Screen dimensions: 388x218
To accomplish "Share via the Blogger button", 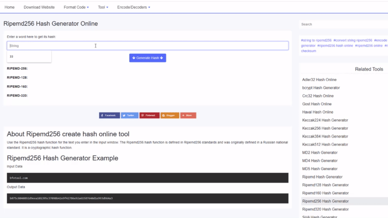I will tap(170, 115).
